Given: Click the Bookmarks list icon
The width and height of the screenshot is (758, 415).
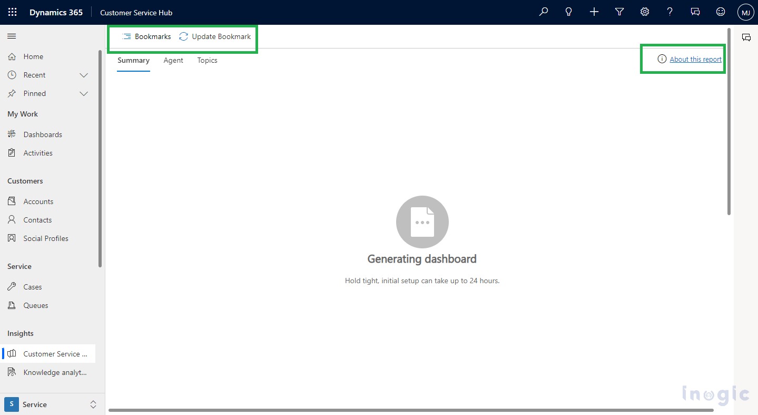Looking at the screenshot, I should click(x=126, y=36).
